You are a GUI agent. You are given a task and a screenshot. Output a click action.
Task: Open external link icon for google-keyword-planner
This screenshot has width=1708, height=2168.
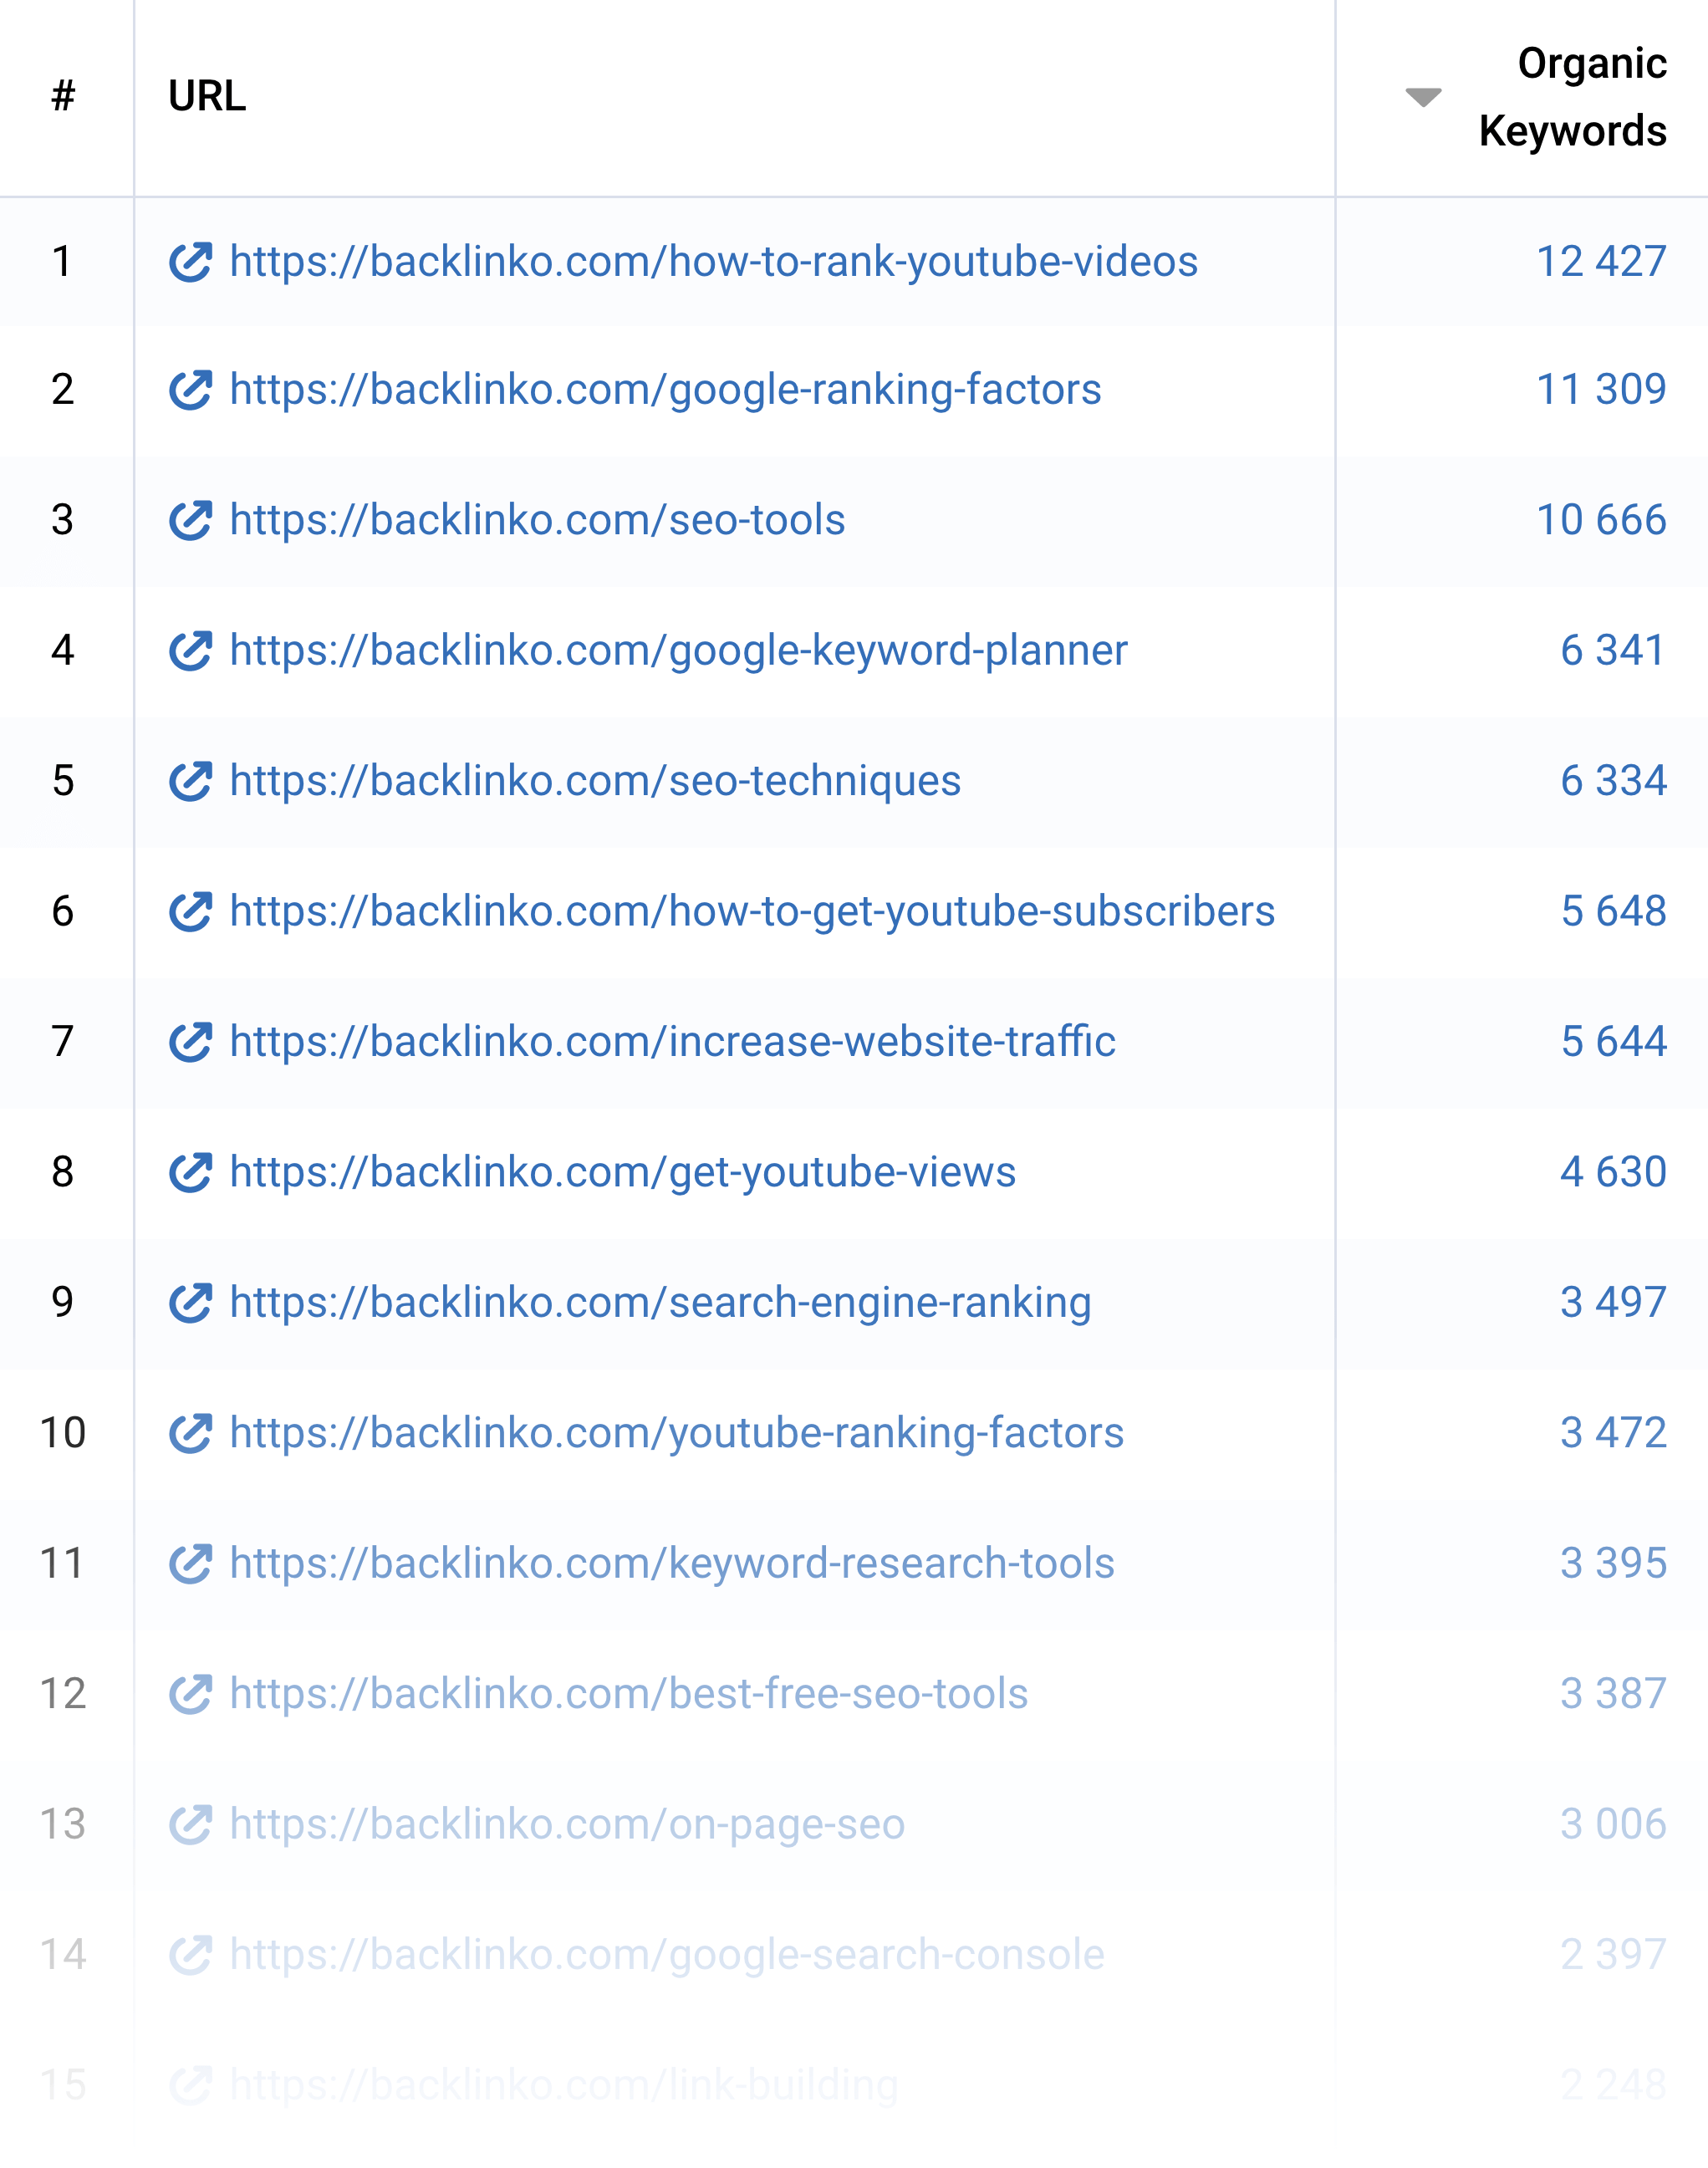[190, 651]
